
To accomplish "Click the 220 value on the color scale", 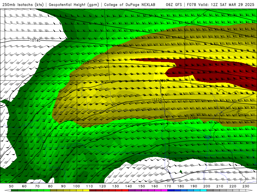I will click(233, 186).
